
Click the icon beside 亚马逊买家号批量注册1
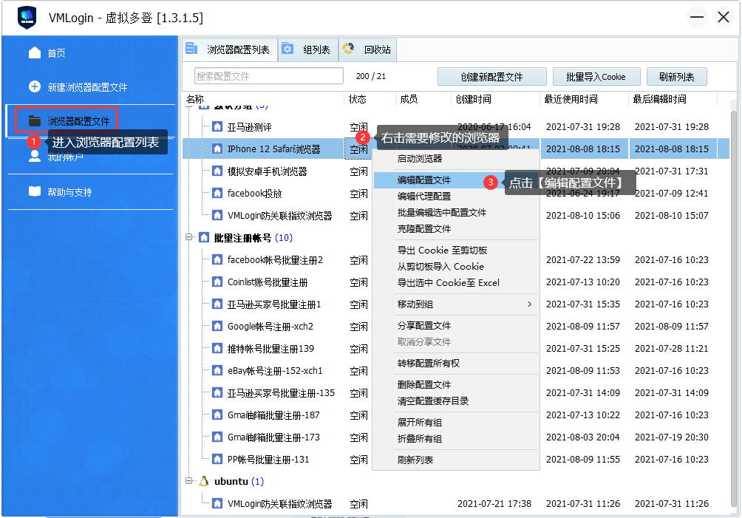pos(217,304)
